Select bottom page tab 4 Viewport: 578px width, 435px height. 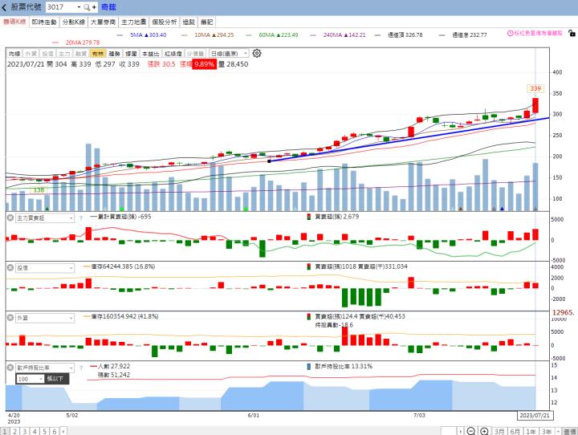[35, 431]
